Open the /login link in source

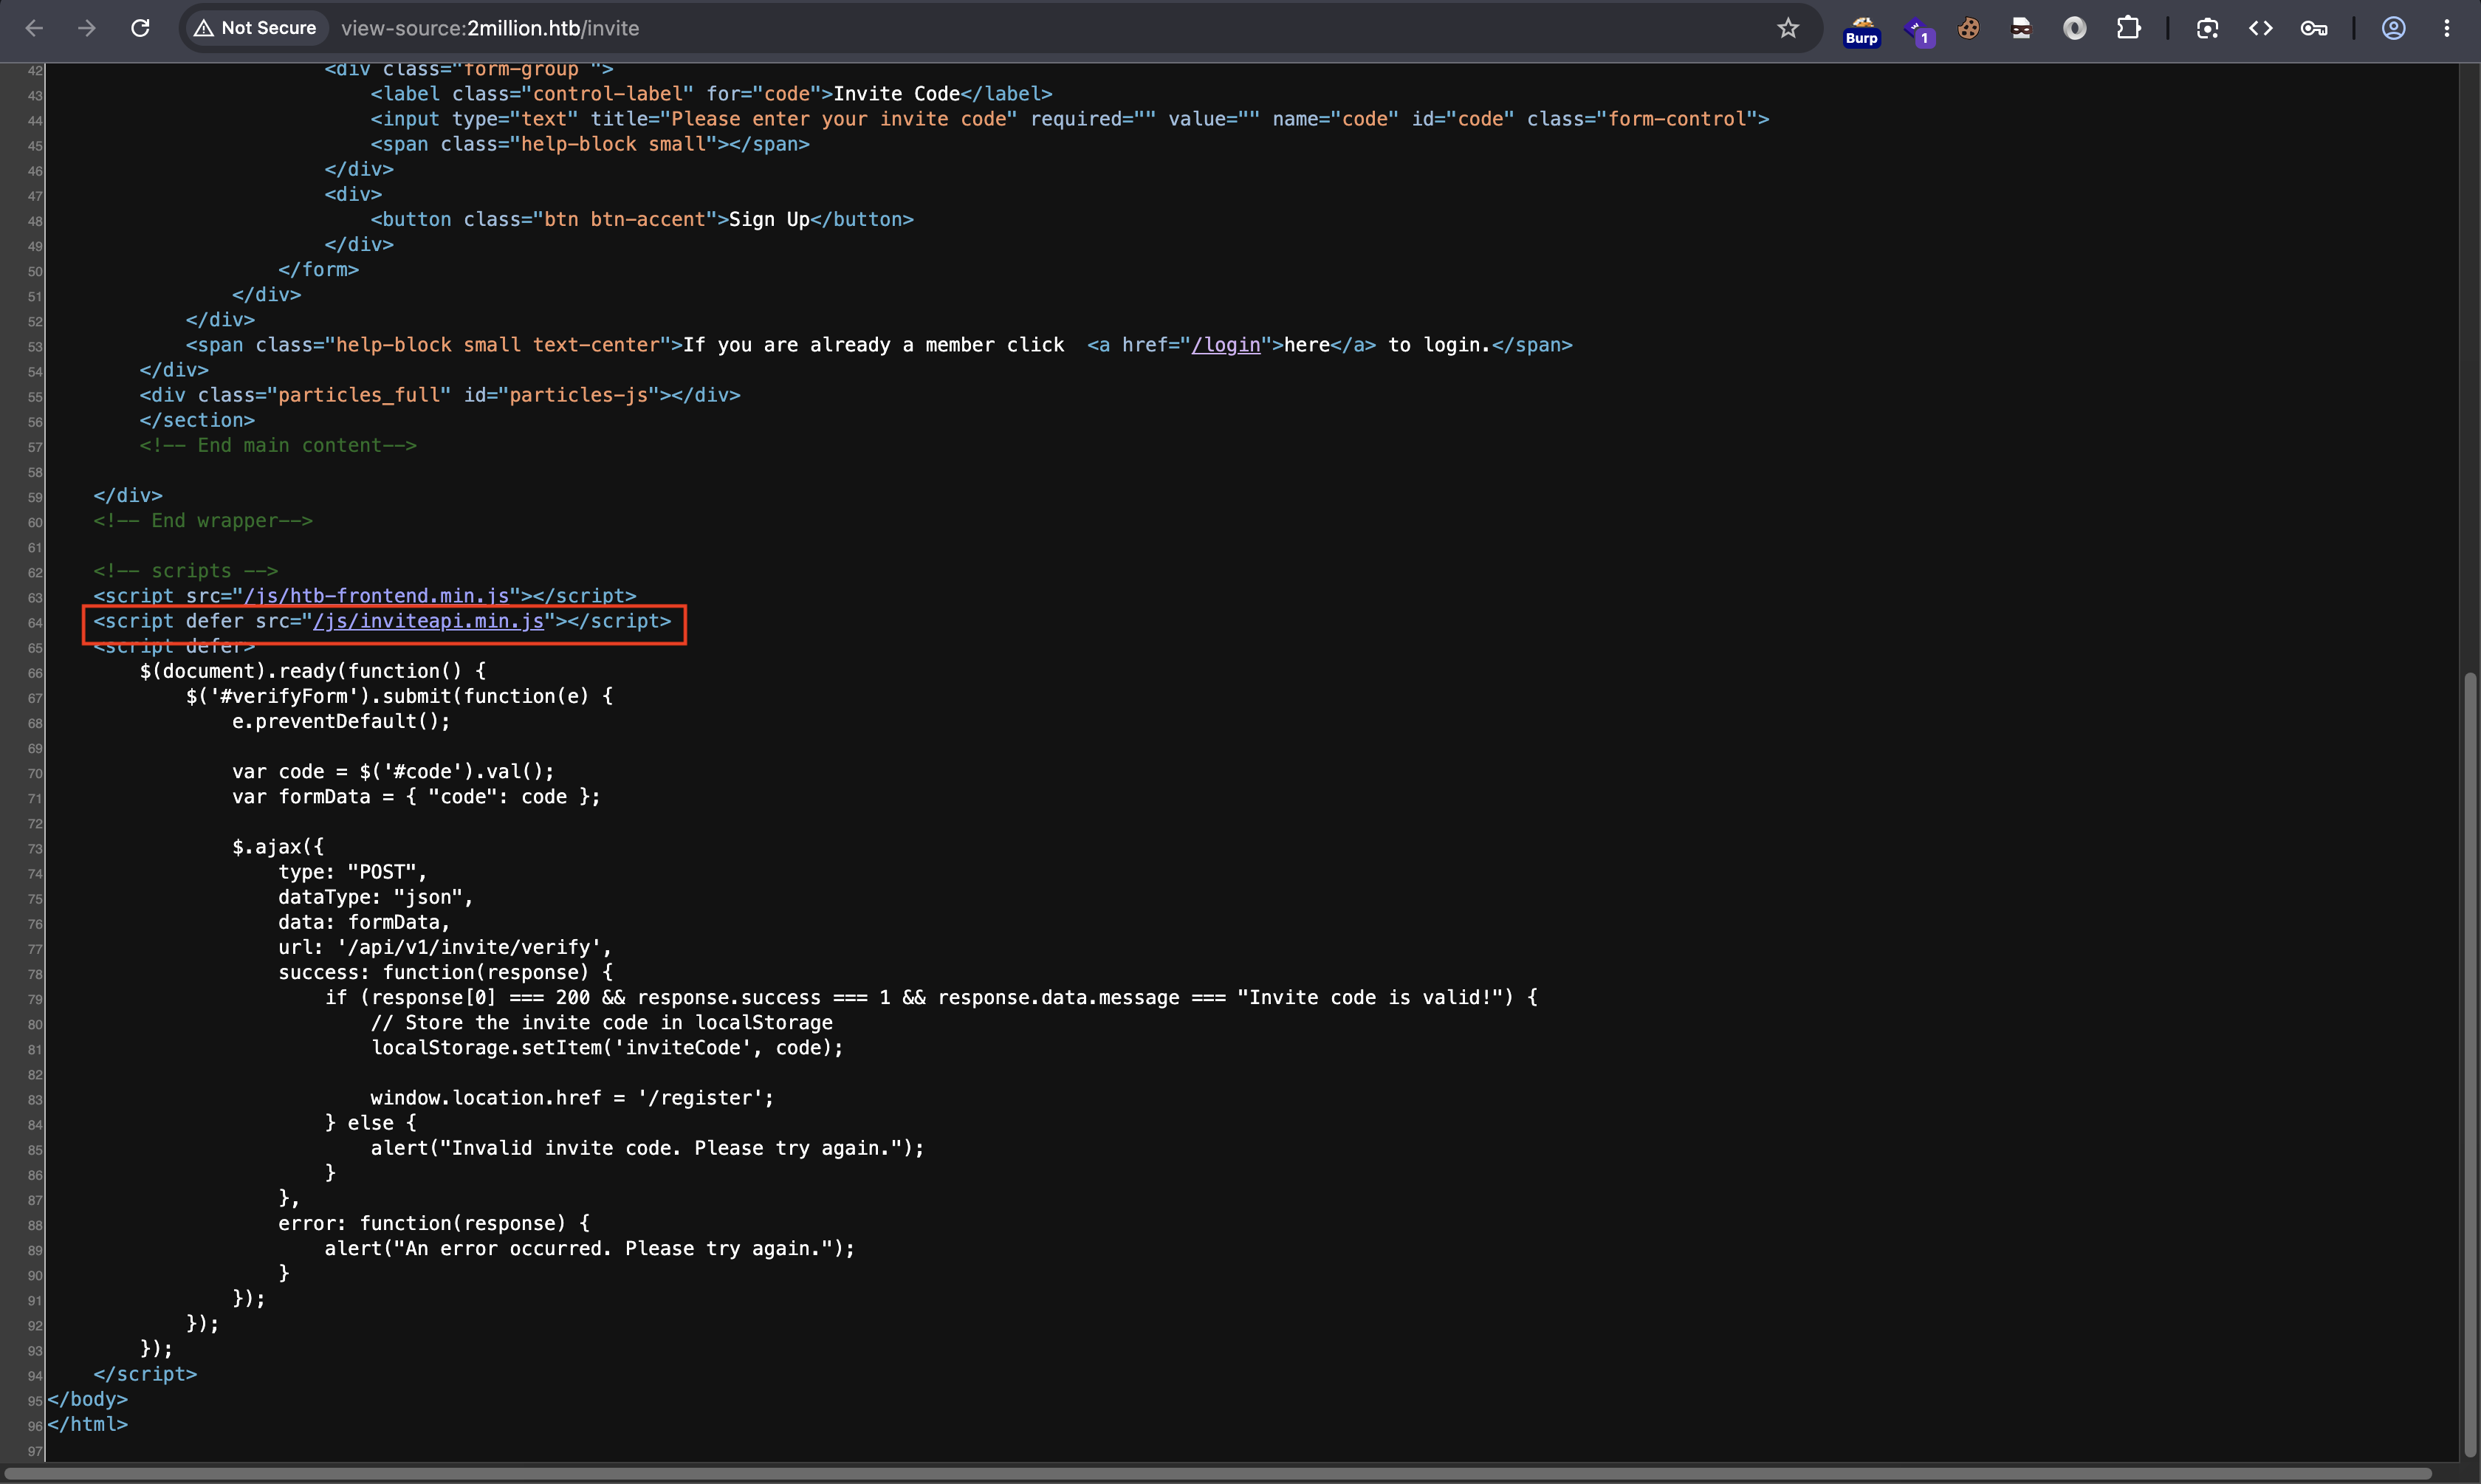[1226, 345]
